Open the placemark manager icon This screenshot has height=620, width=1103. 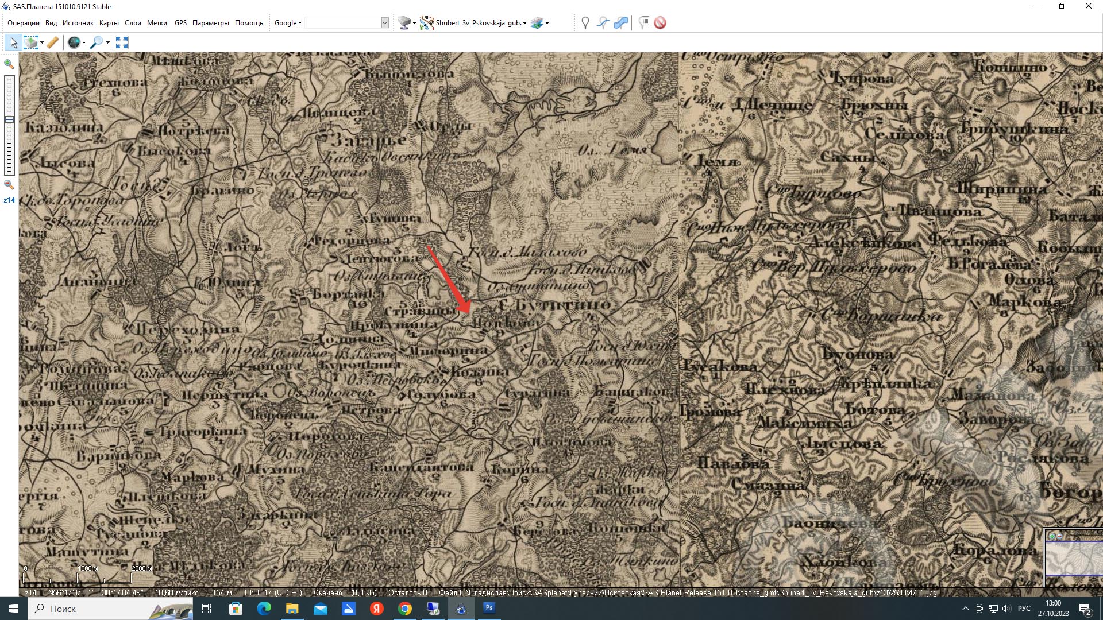coord(644,23)
